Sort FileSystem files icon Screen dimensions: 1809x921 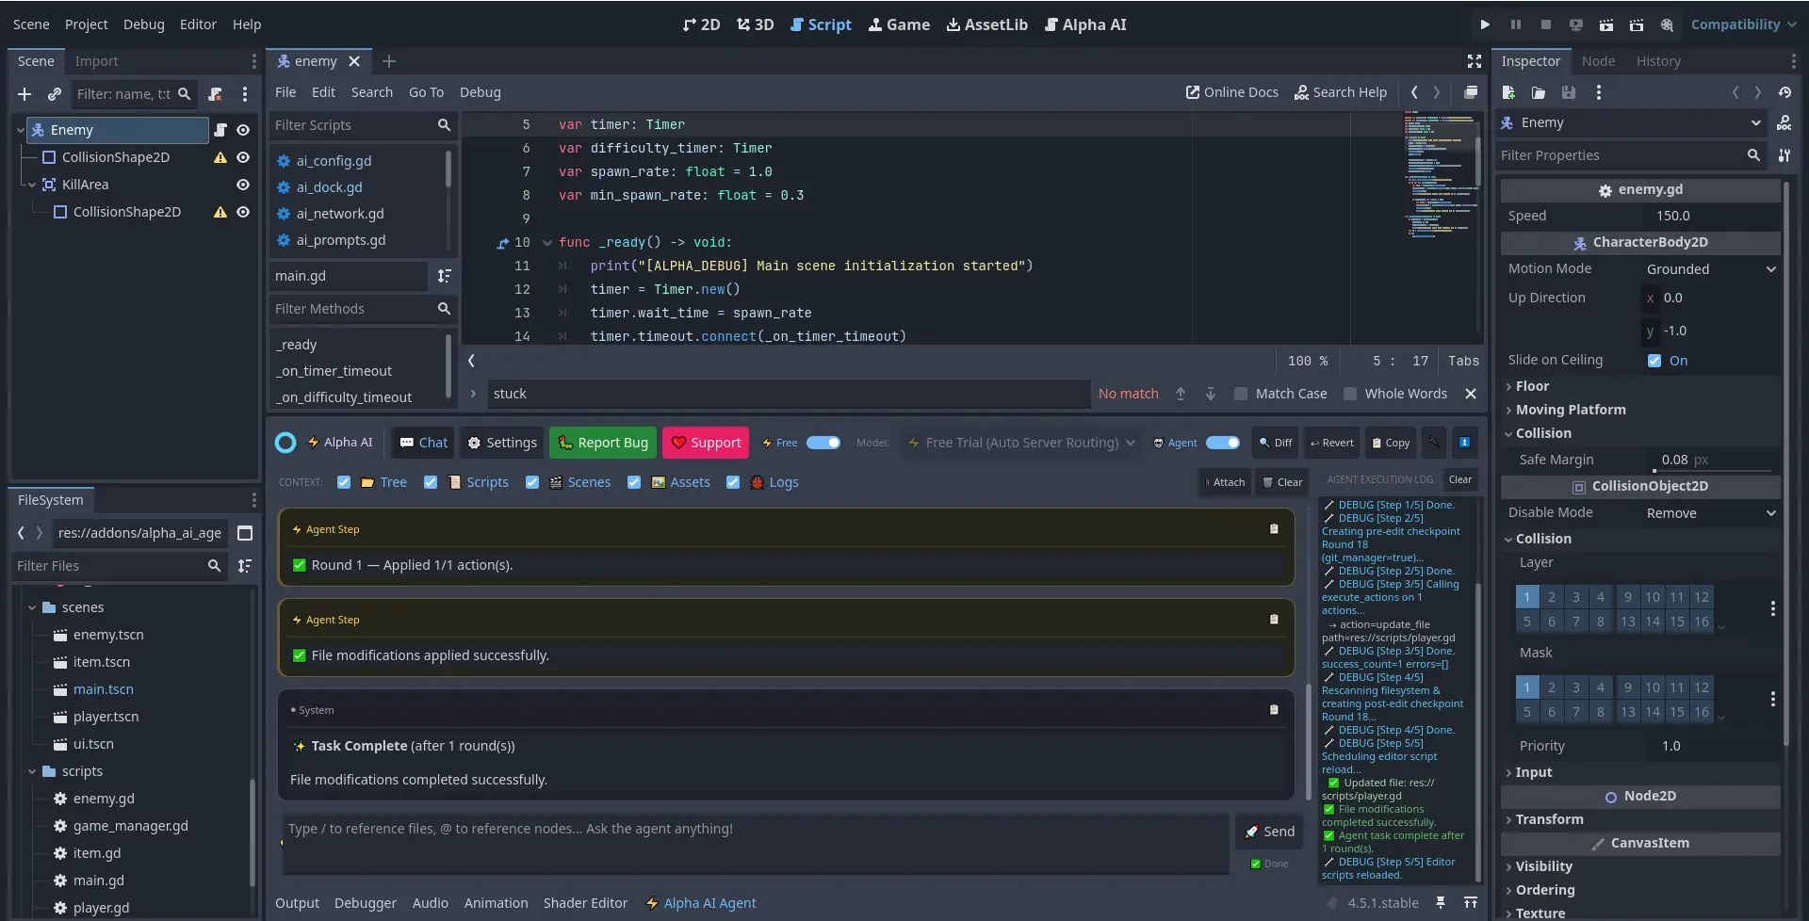(245, 566)
